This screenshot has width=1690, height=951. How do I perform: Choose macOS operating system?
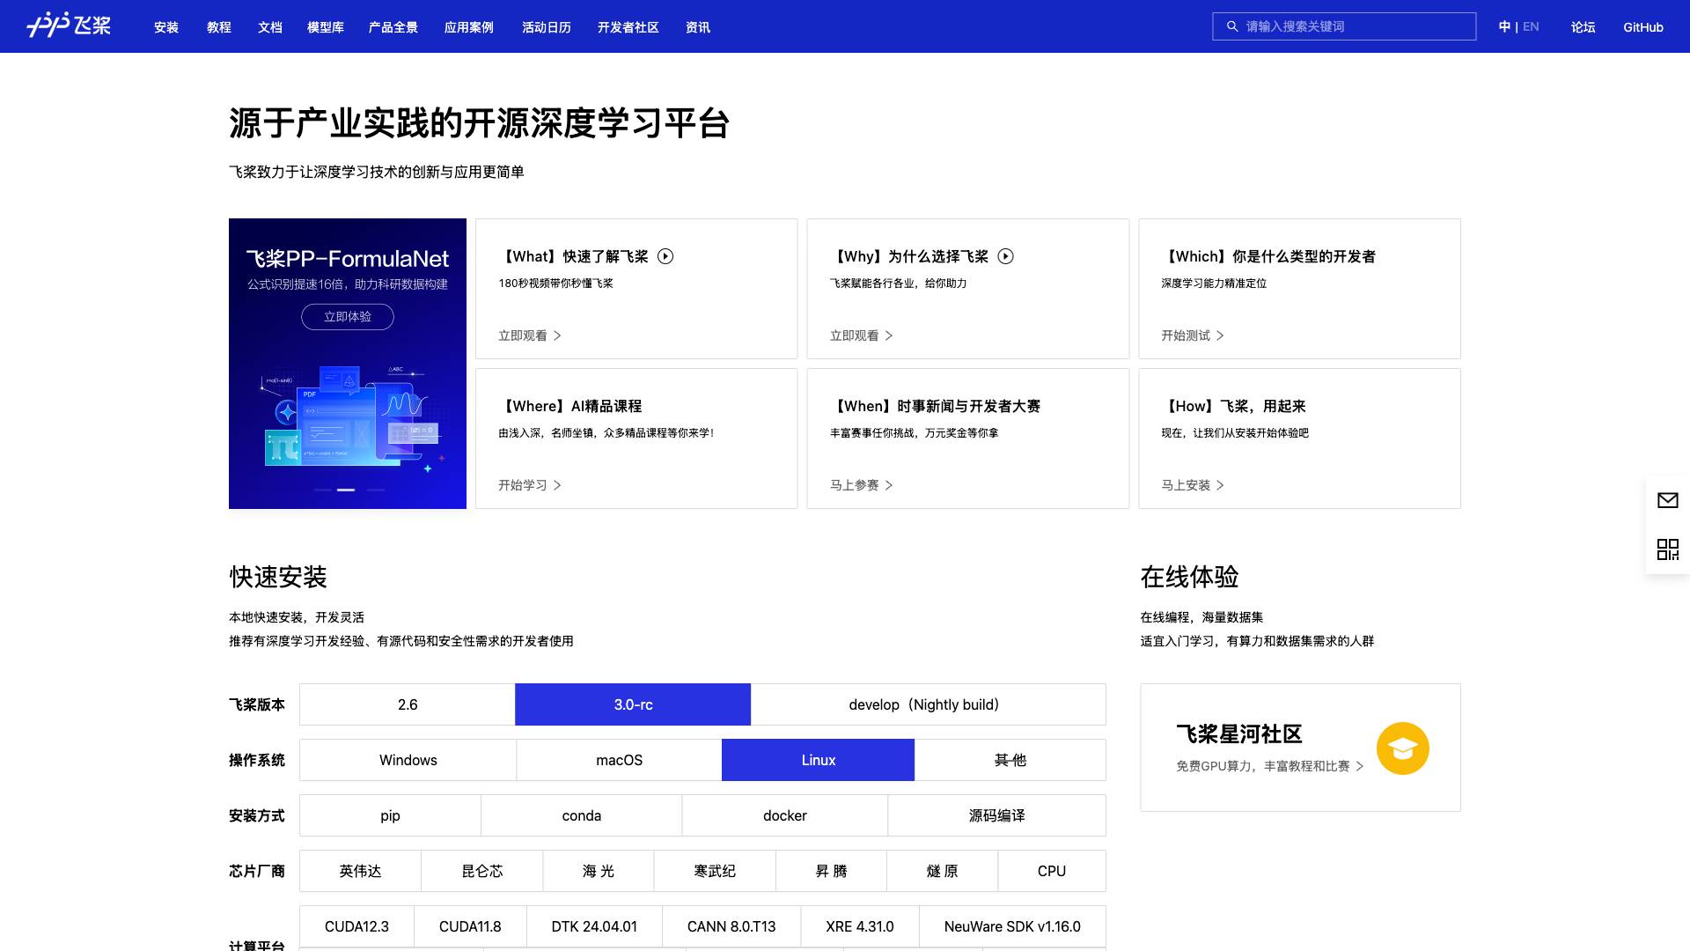pyautogui.click(x=619, y=760)
